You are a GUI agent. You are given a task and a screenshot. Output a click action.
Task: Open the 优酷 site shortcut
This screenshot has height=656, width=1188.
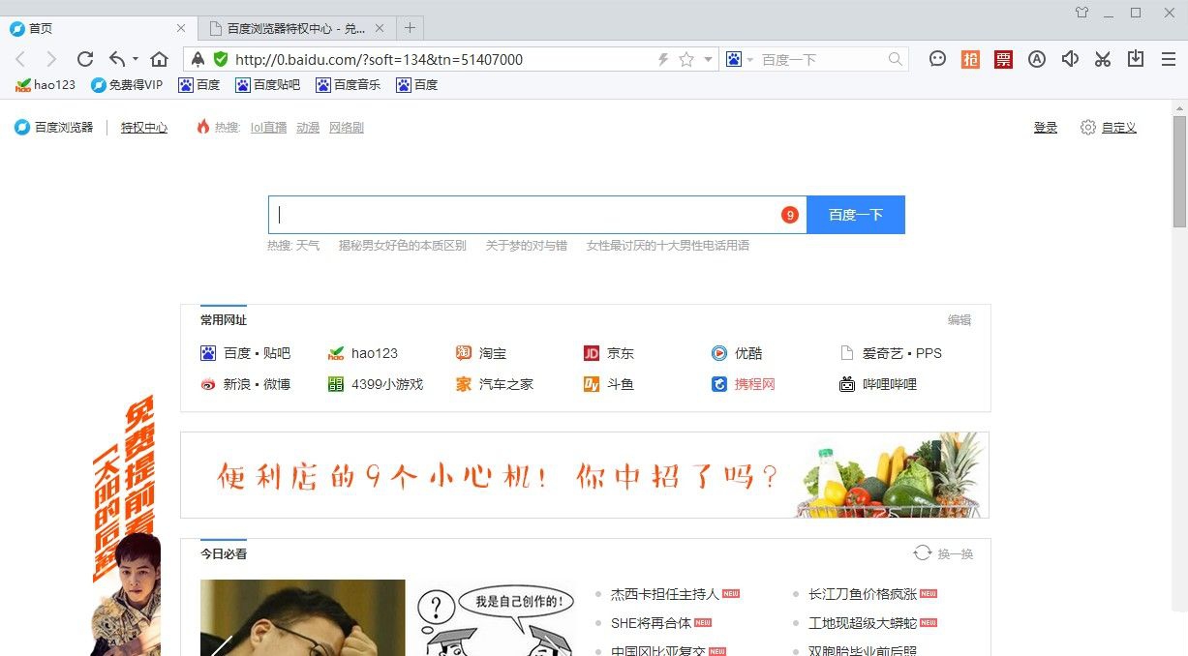[x=737, y=353]
